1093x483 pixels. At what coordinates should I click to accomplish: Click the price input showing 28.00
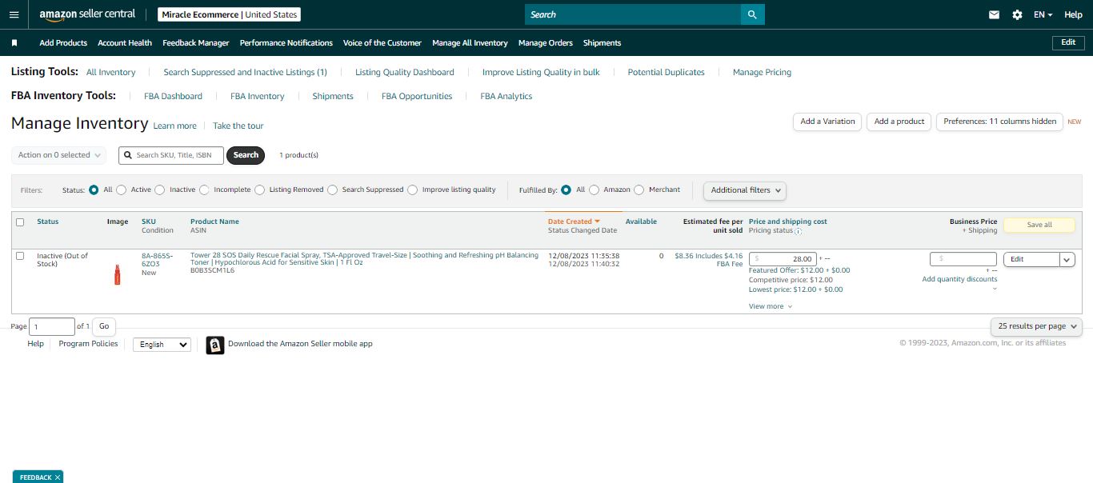point(783,259)
